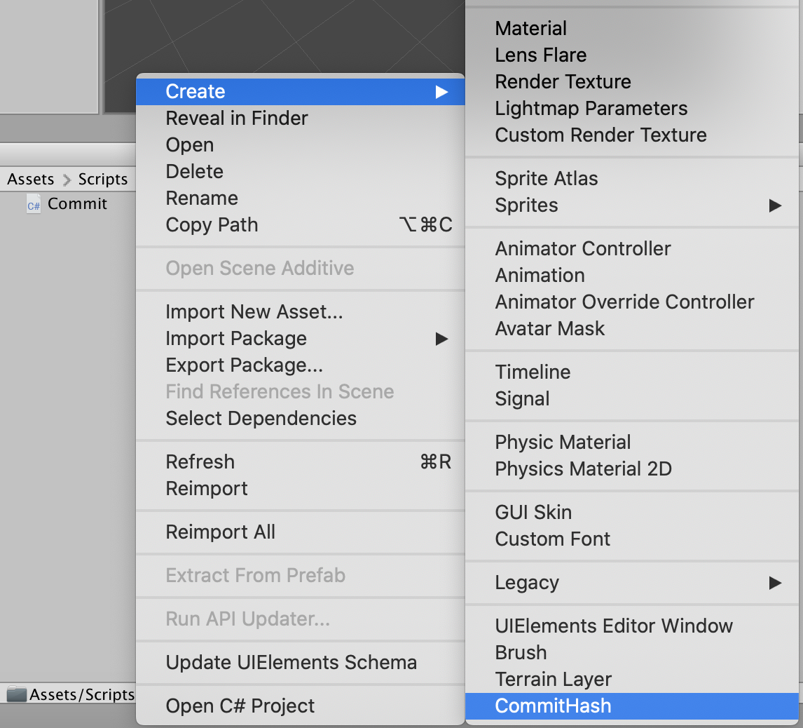This screenshot has width=803, height=728.
Task: Choose Reveal in Finder
Action: [x=237, y=119]
